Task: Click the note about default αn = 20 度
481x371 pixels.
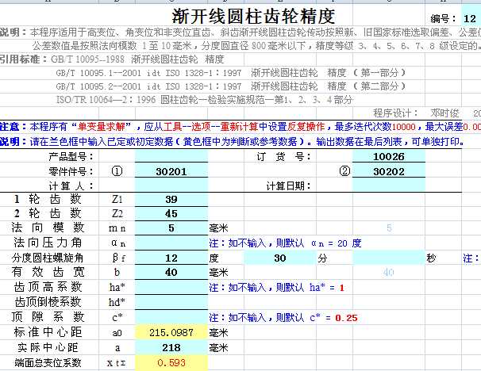Action: point(285,243)
